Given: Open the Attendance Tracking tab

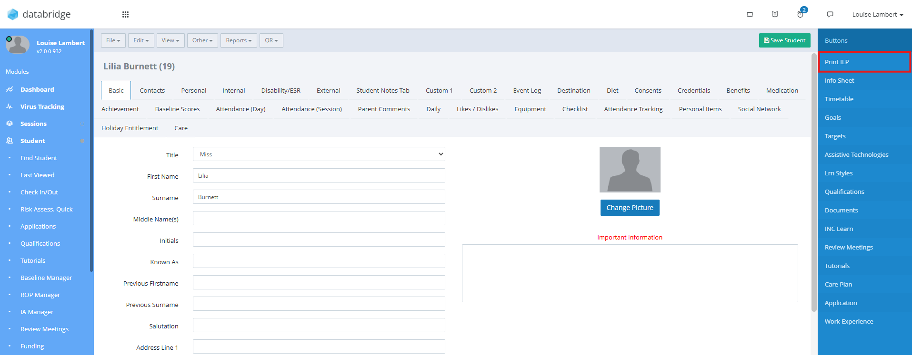Looking at the screenshot, I should point(633,109).
